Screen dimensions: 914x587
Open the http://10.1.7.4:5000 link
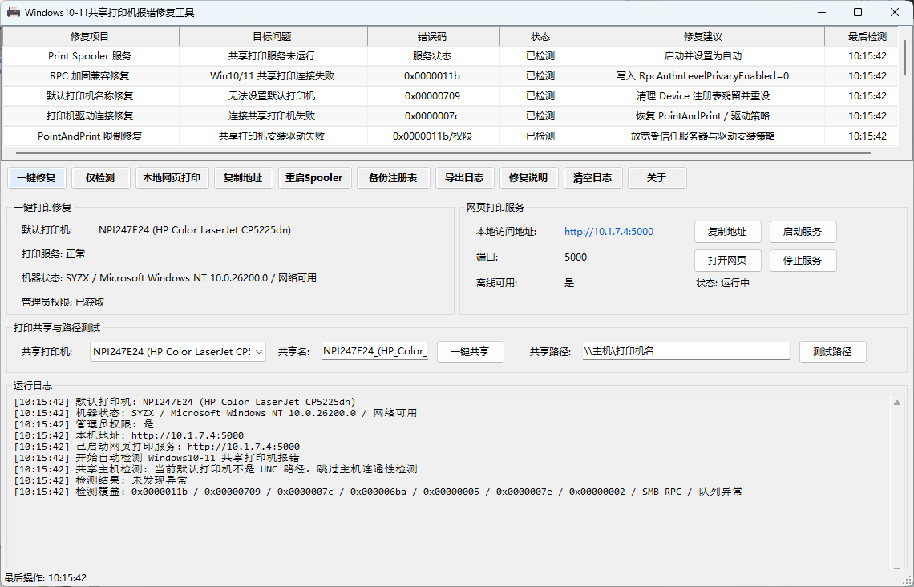(x=609, y=232)
